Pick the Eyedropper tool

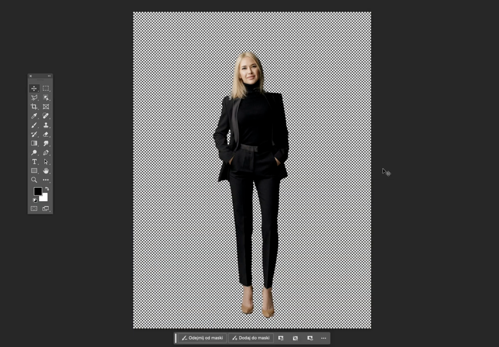point(34,116)
